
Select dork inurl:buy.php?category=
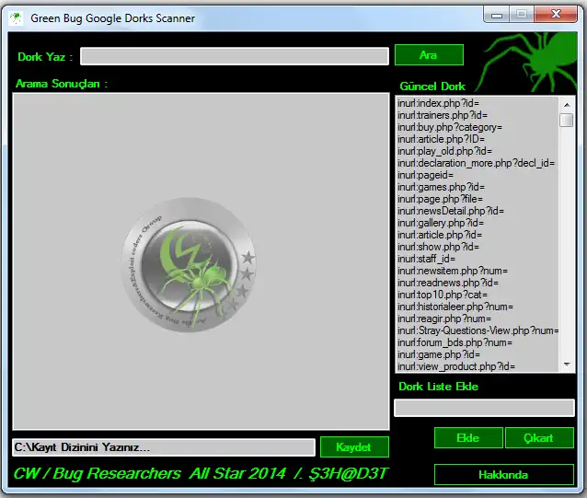pos(450,127)
